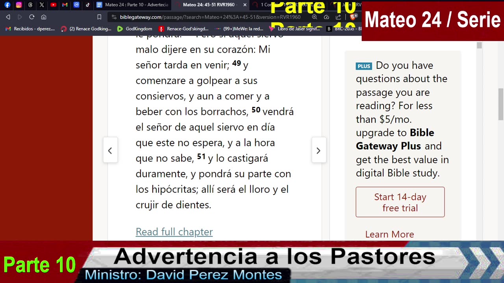Open the TikTok pinned tab
The height and width of the screenshot is (283, 504).
(88, 5)
